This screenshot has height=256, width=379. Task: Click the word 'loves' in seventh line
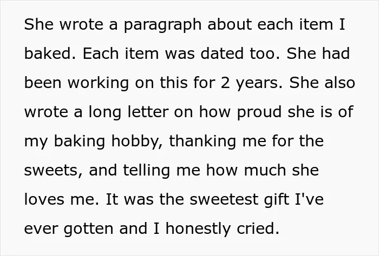point(44,200)
